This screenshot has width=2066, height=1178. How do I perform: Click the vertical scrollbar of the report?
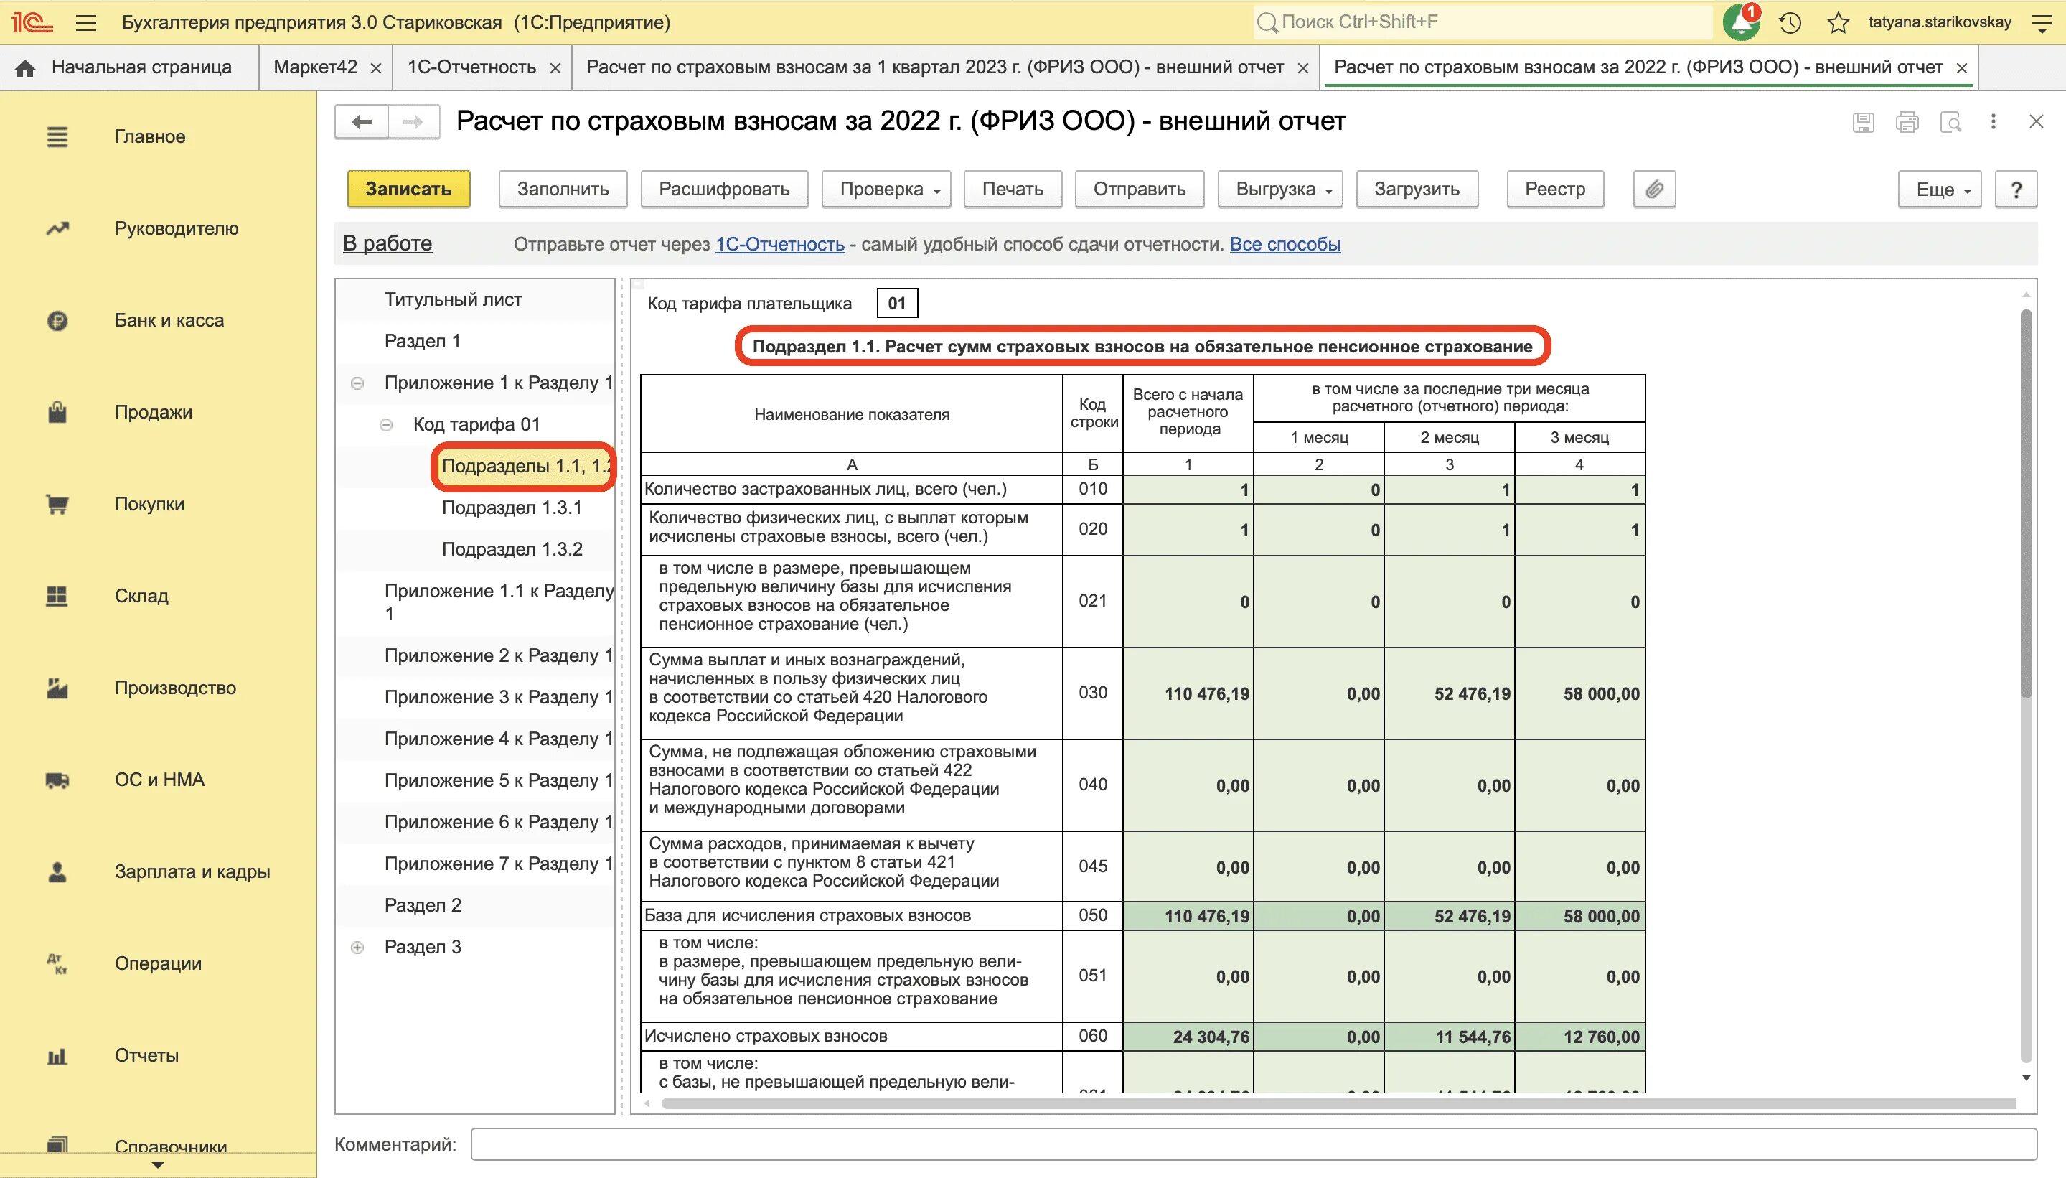(2026, 502)
